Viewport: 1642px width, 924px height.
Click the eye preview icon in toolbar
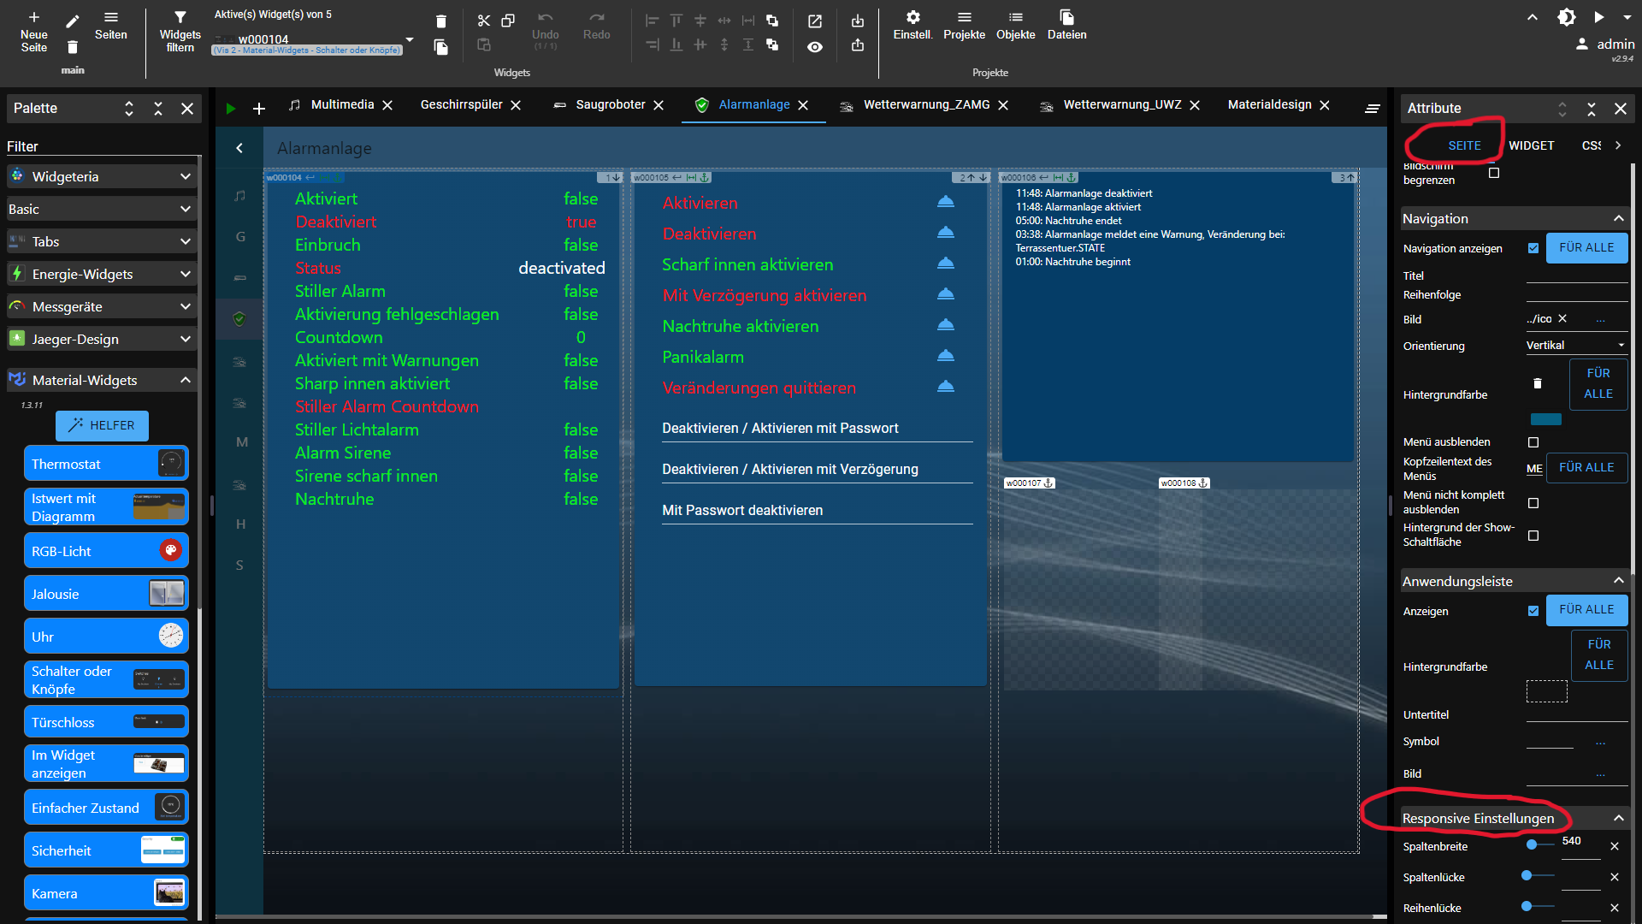[x=815, y=47]
